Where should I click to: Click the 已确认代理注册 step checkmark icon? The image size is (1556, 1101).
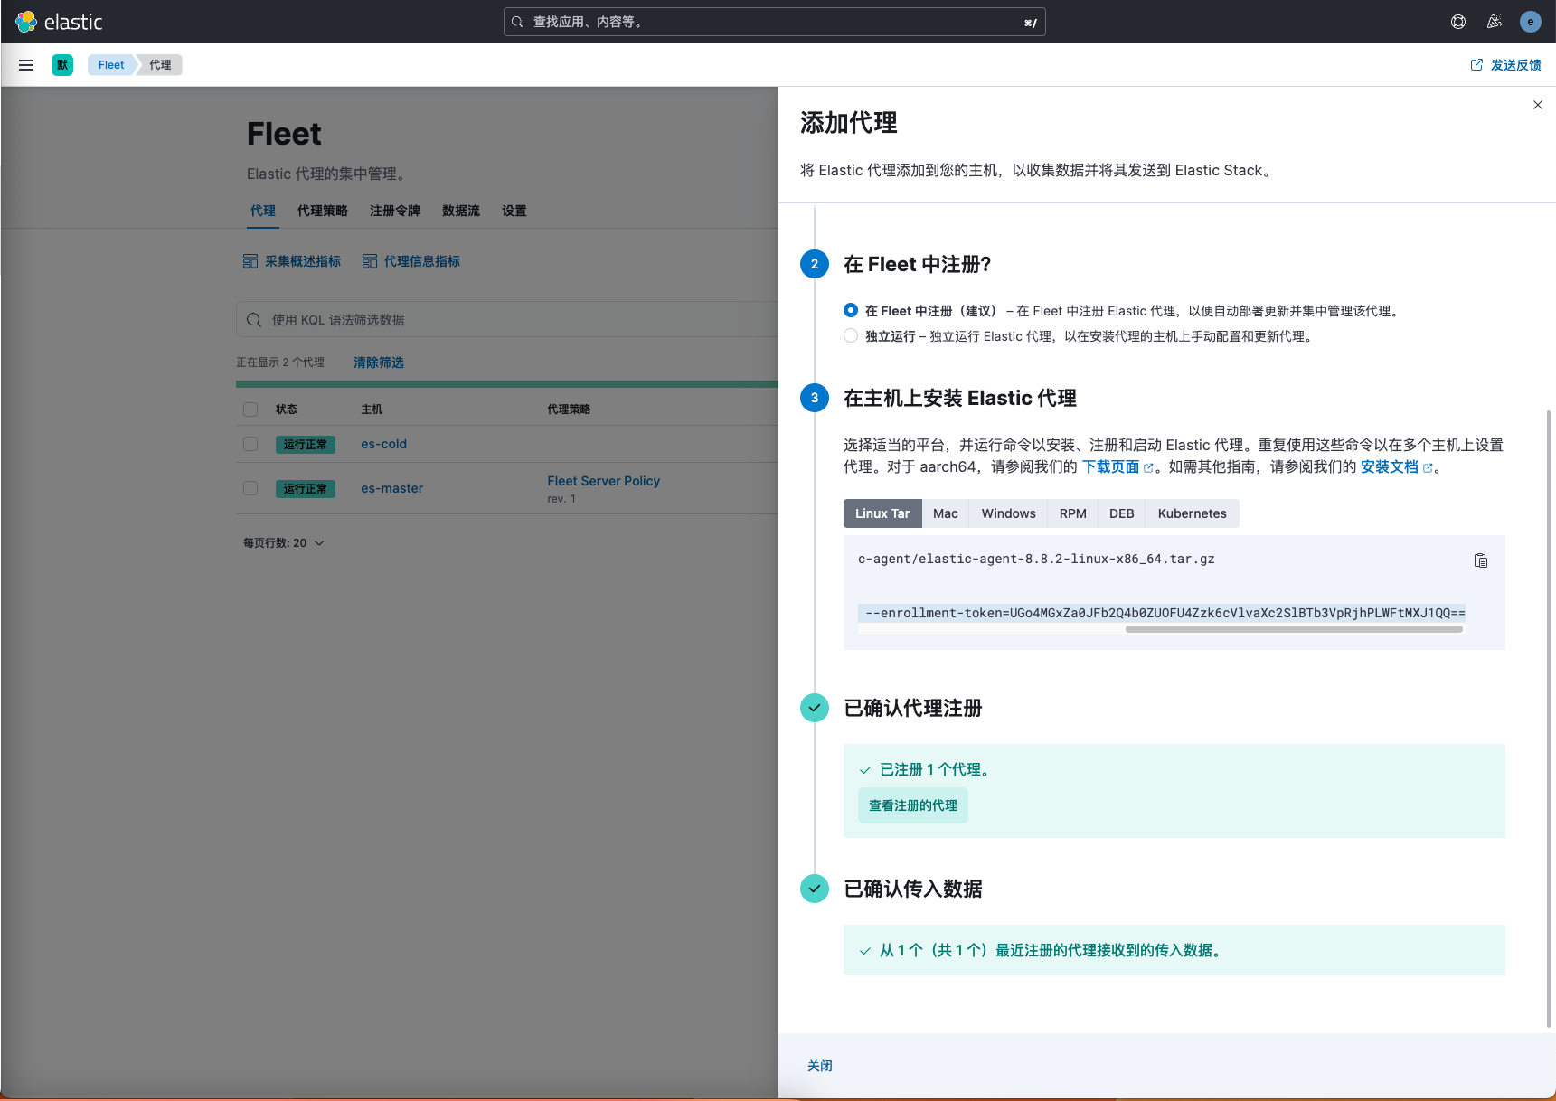[x=815, y=708]
